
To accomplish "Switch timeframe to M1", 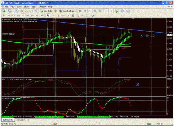I will pyautogui.click(x=4, y=16).
